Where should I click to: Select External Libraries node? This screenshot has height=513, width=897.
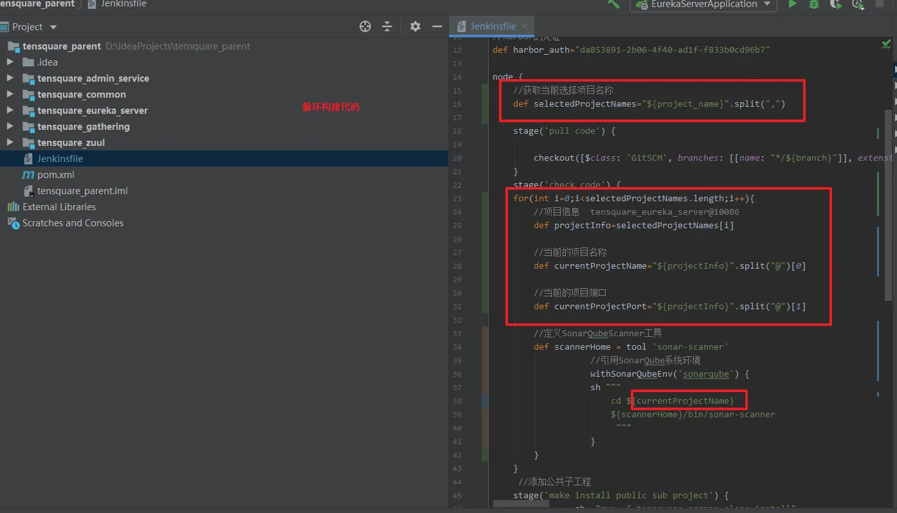coord(59,207)
